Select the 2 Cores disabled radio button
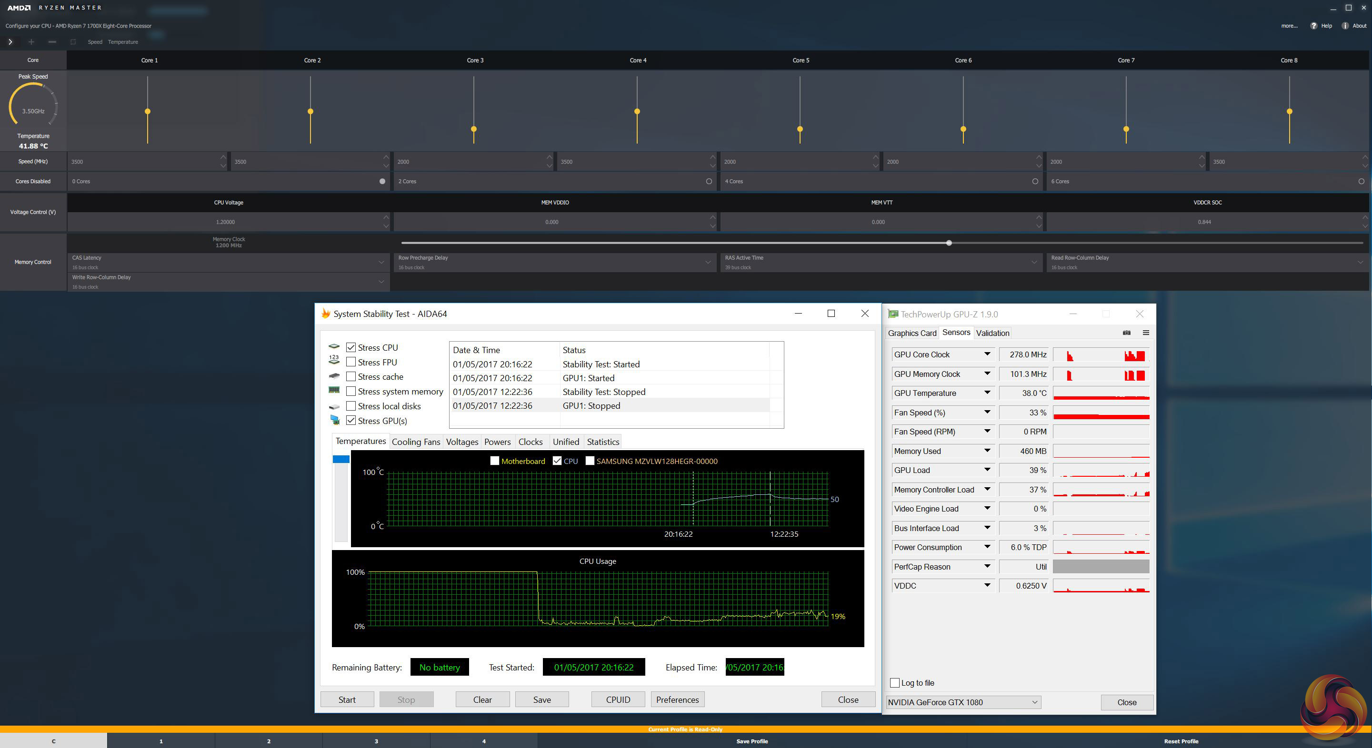 709,181
